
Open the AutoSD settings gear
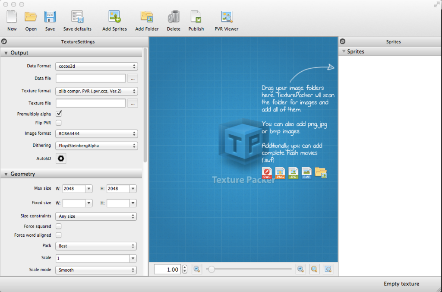click(60, 159)
